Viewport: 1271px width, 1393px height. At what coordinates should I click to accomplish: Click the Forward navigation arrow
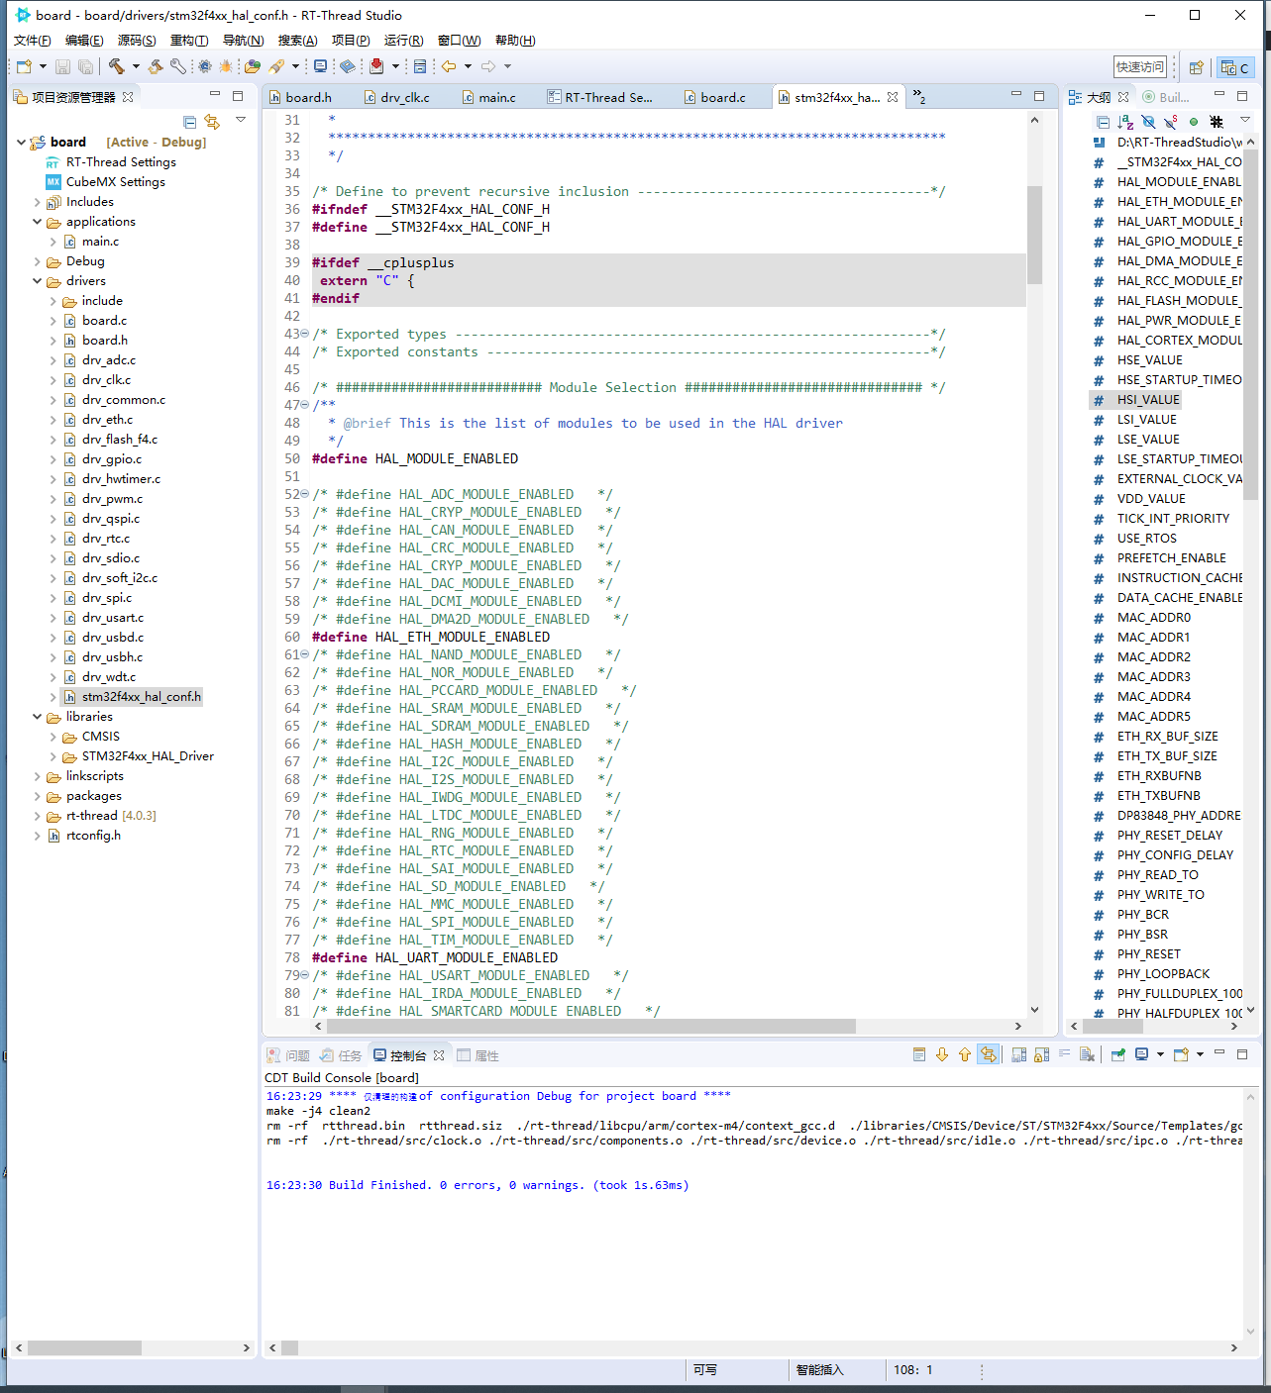click(x=488, y=66)
